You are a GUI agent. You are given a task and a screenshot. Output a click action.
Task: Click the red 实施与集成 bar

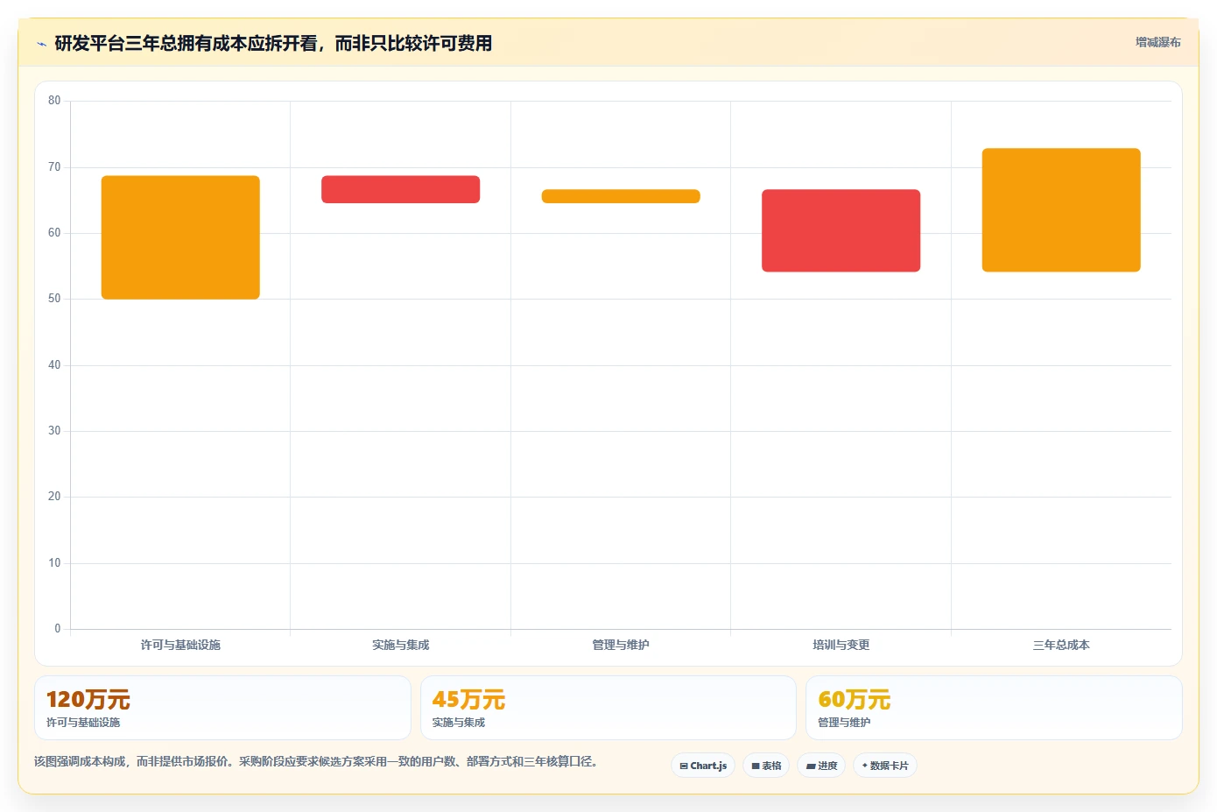tap(401, 189)
